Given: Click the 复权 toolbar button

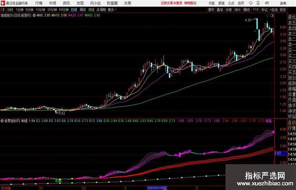Looking at the screenshot, I should coord(211,10).
